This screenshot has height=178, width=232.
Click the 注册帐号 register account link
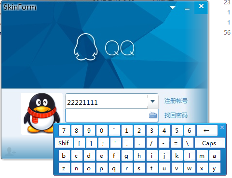[x=176, y=101]
